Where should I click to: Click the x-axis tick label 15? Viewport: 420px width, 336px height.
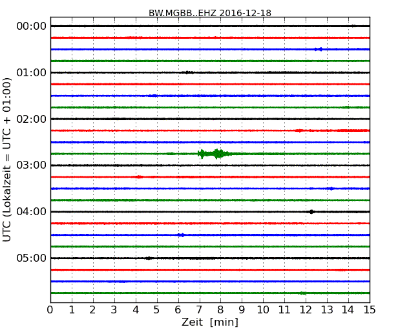pyautogui.click(x=370, y=310)
